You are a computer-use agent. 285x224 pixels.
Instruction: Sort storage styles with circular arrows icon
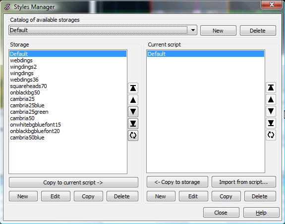[x=133, y=135]
